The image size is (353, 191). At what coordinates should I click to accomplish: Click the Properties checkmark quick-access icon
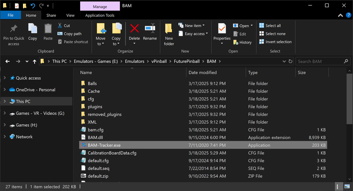[17, 6]
